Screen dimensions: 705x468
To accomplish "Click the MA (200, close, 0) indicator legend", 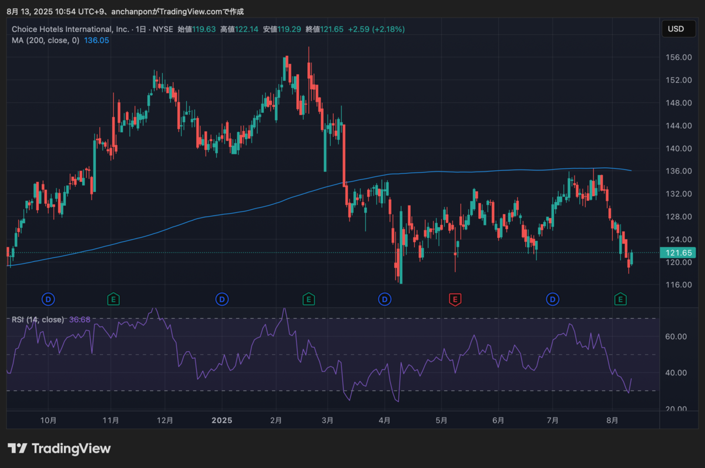I will pyautogui.click(x=45, y=40).
